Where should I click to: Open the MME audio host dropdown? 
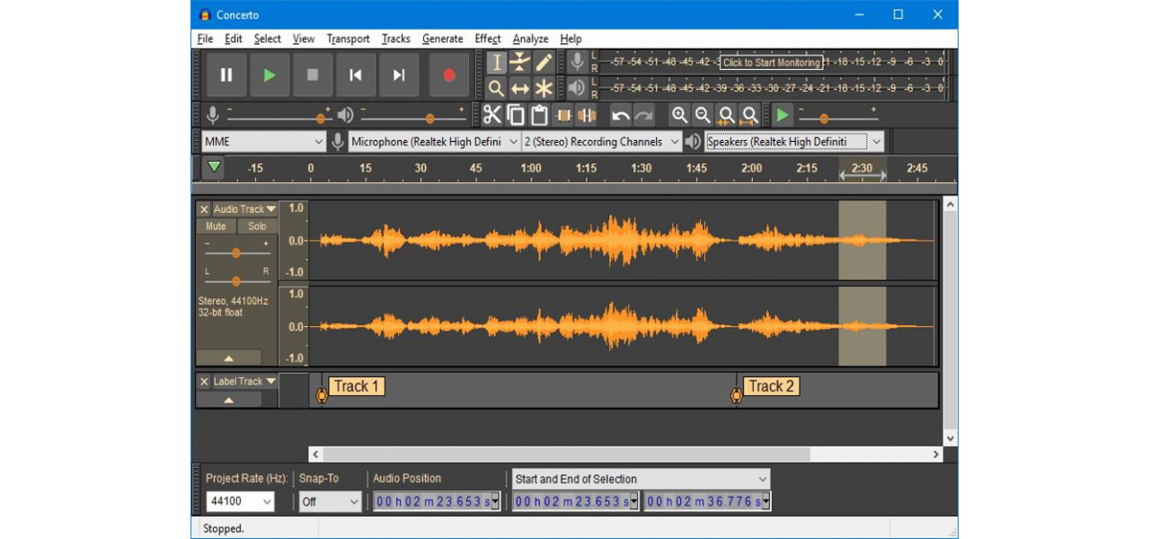[x=263, y=142]
